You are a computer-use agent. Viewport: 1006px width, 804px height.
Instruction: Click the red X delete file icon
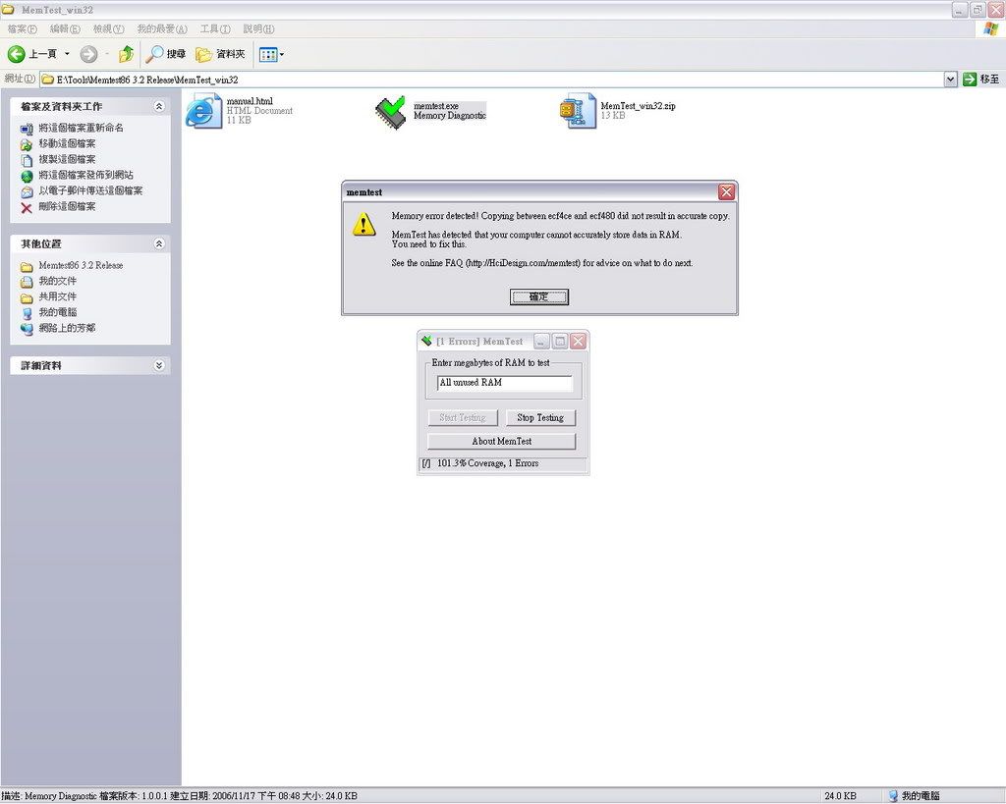point(27,207)
